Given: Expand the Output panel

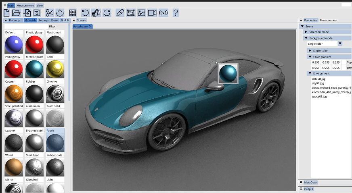Looking at the screenshot, I should point(301,189).
